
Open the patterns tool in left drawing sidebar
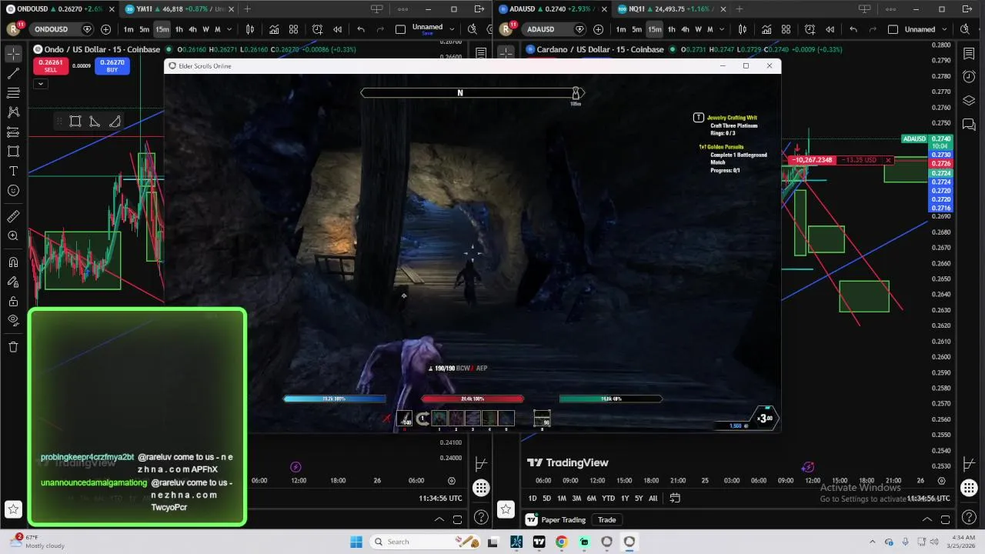pyautogui.click(x=13, y=112)
